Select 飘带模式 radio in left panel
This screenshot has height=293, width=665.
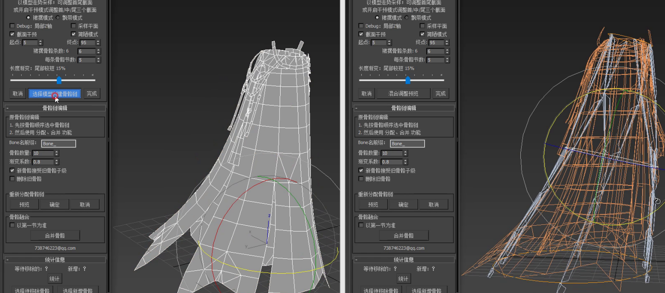58,18
